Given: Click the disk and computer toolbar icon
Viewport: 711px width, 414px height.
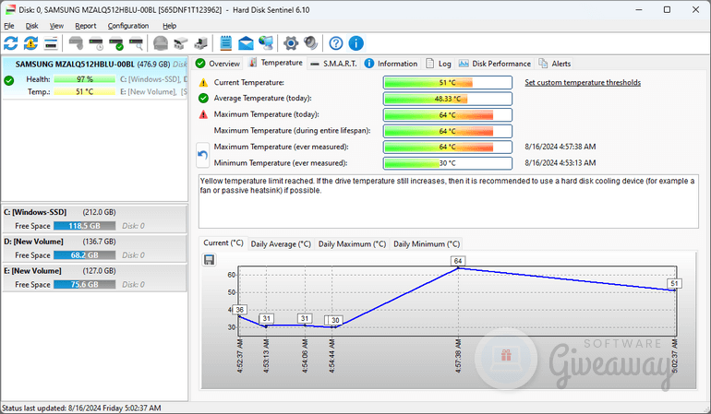Looking at the screenshot, I should tap(200, 43).
